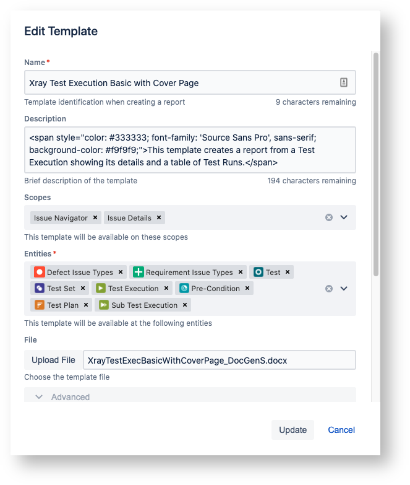Click into the Description text area
This screenshot has width=410, height=485.
click(190, 150)
